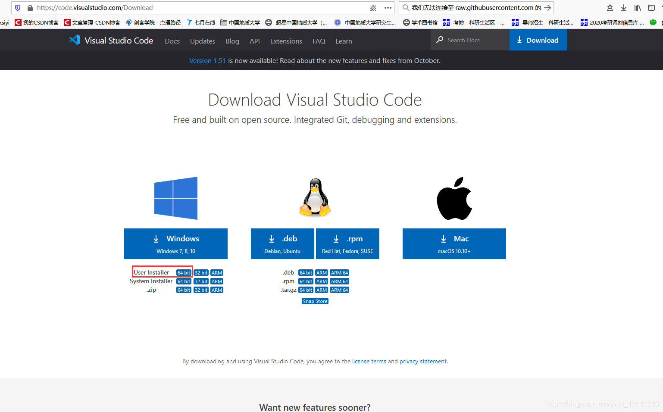
Task: Open the 学术图书馆 bookmark
Action: pos(420,22)
